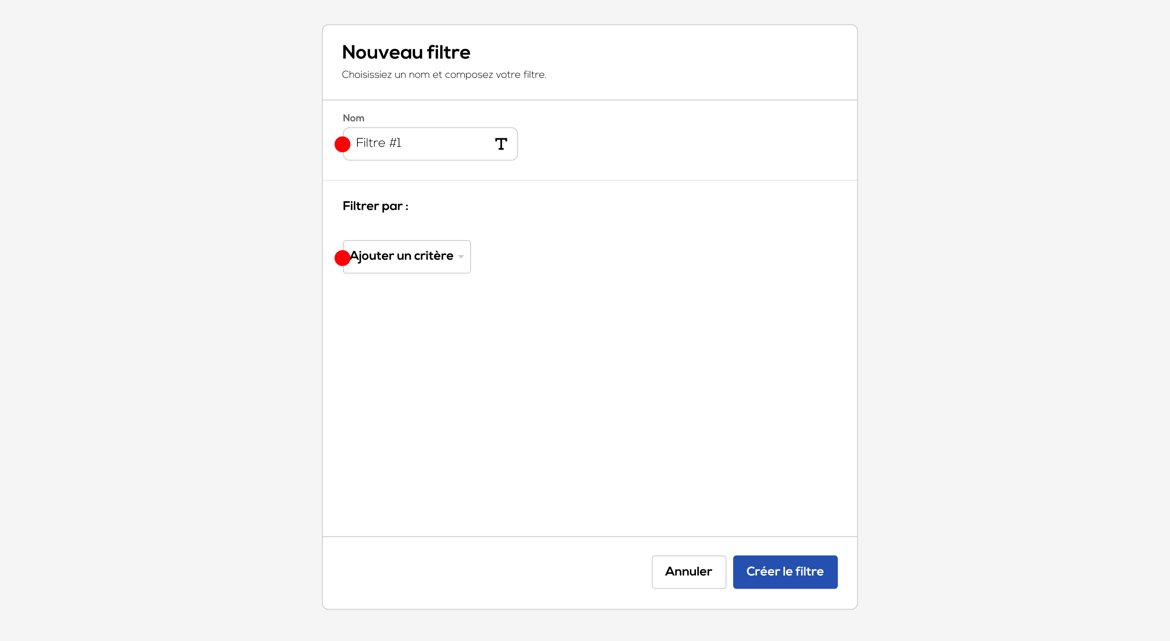
Task: Click the red dot beside the Nom field
Action: (x=342, y=144)
